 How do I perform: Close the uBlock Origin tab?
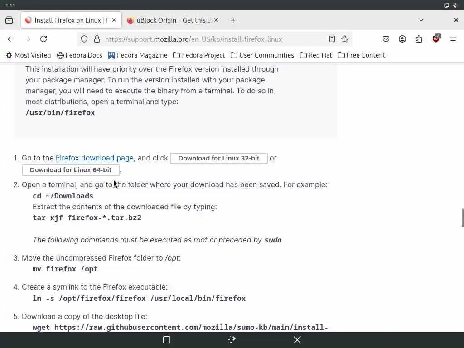pos(216,20)
